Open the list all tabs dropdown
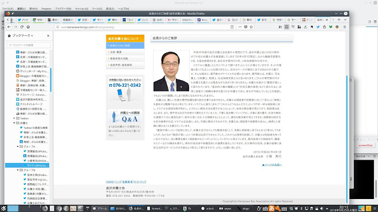 [x=345, y=19]
